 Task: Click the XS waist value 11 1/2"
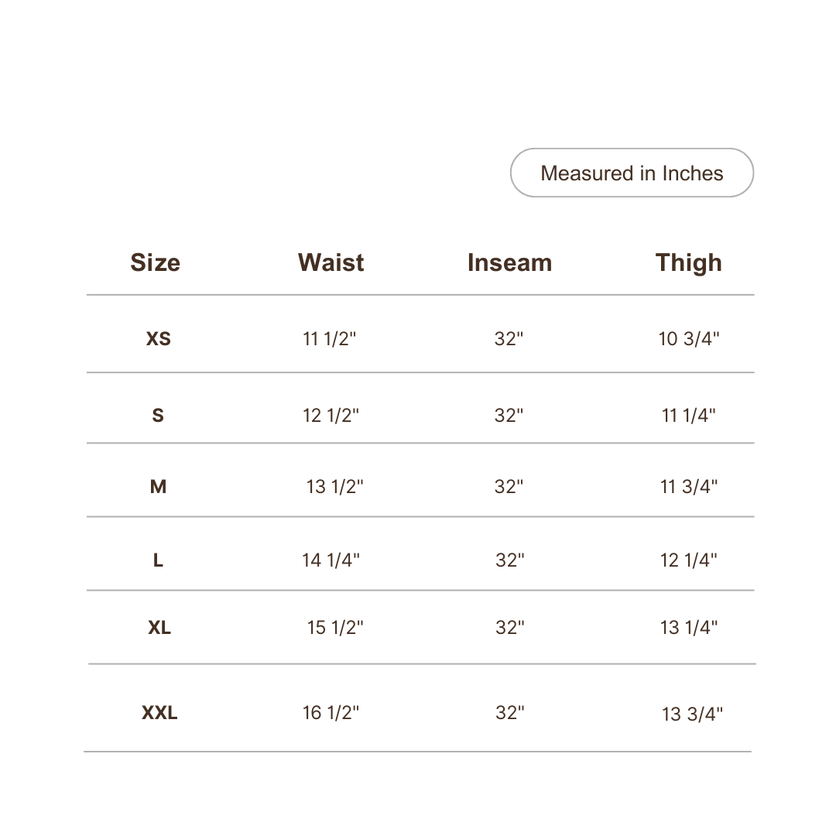(x=330, y=338)
